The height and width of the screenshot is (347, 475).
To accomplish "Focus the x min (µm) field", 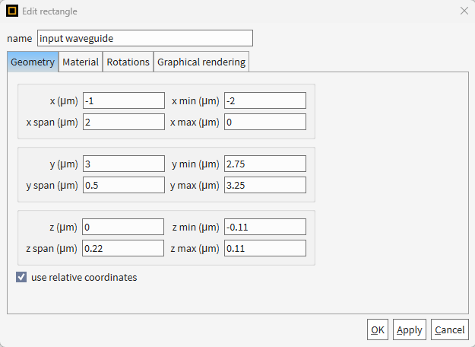I will click(x=265, y=100).
